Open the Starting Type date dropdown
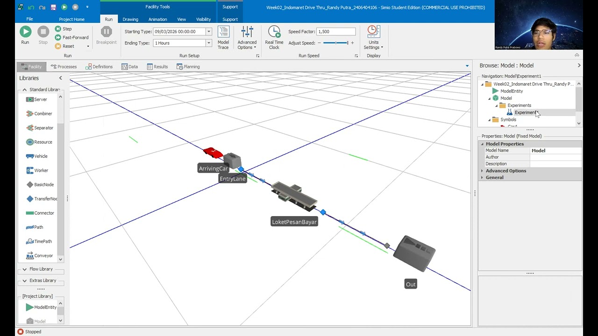598x336 pixels. 209,32
